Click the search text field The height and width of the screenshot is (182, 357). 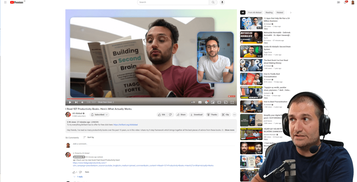[x=173, y=2]
